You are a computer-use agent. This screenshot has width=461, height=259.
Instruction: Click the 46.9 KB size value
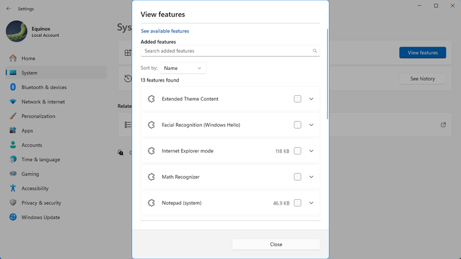point(281,203)
